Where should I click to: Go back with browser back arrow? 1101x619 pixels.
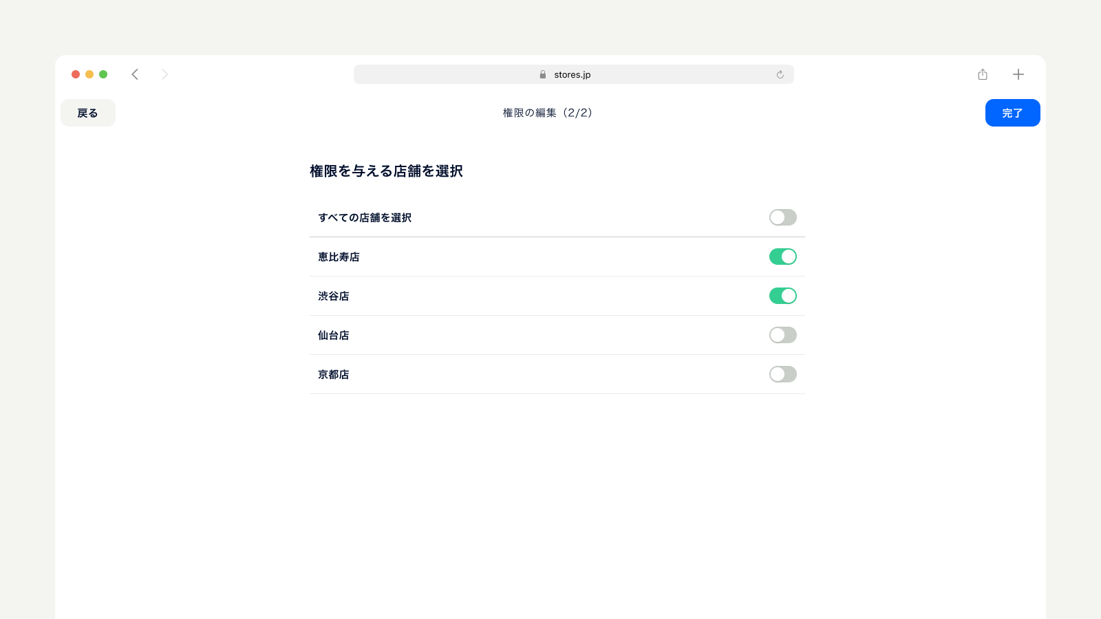(x=135, y=74)
